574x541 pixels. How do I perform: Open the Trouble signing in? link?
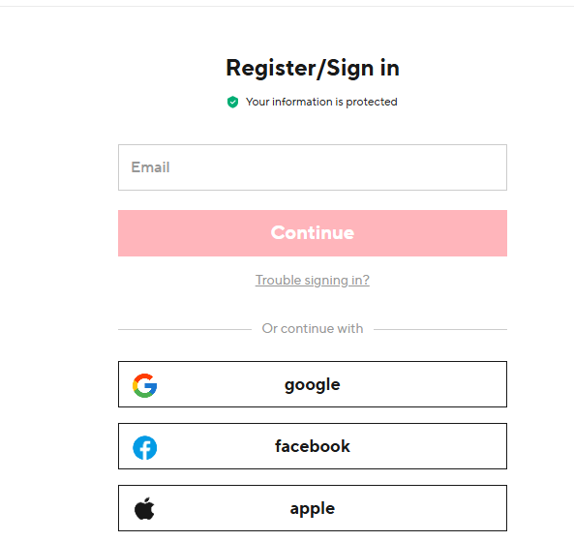313,280
